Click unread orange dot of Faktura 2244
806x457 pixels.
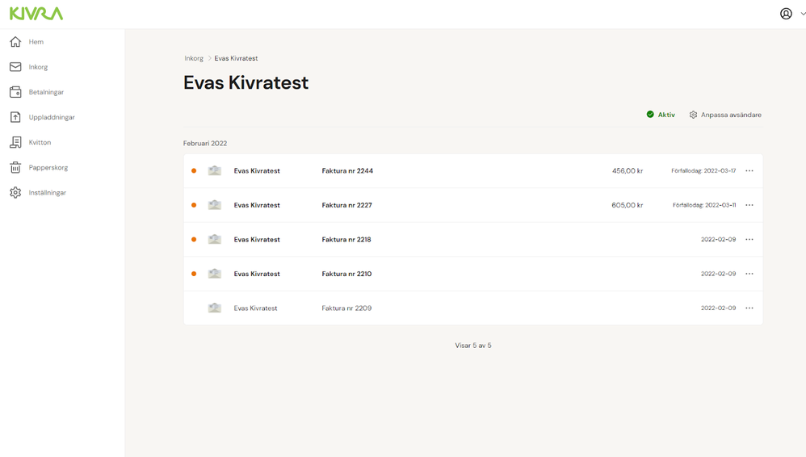[x=194, y=170]
